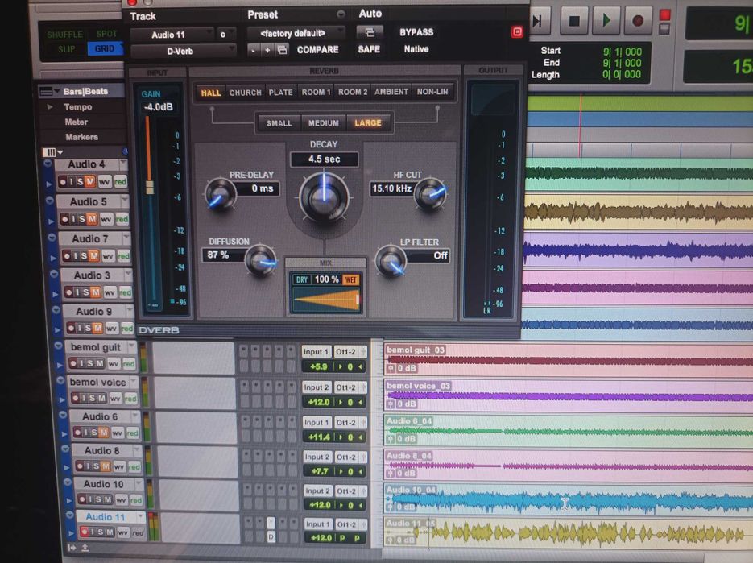Screen dimensions: 753x563
Task: Select next preset with the plus button
Action: 267,50
